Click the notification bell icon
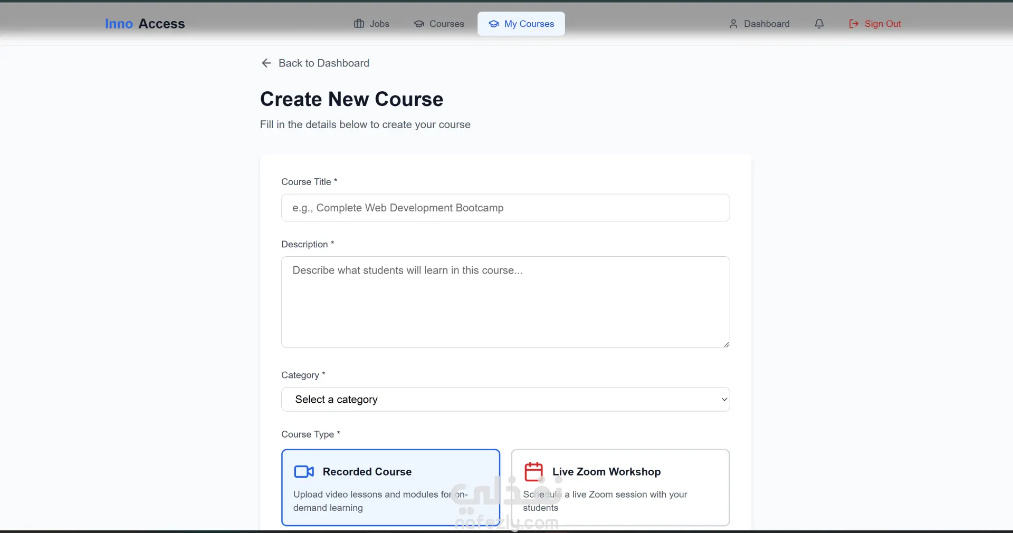 click(819, 24)
